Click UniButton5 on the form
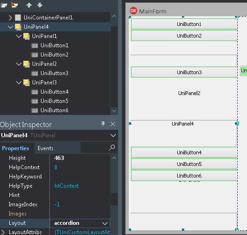Image resolution: width=247 pixels, height=235 pixels. tap(184, 164)
